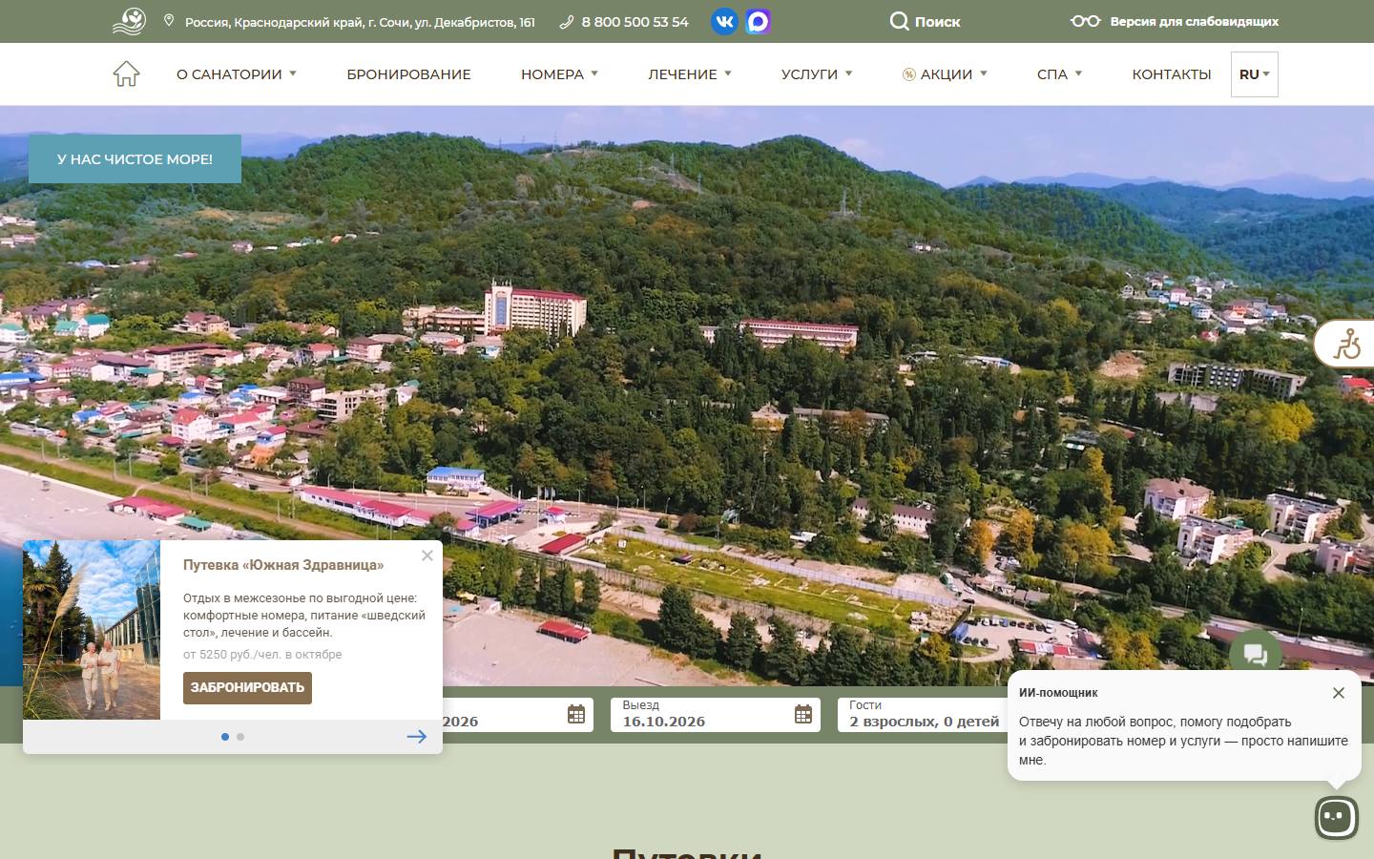Open the Выезд date calendar icon
The image size is (1374, 859).
click(x=803, y=714)
